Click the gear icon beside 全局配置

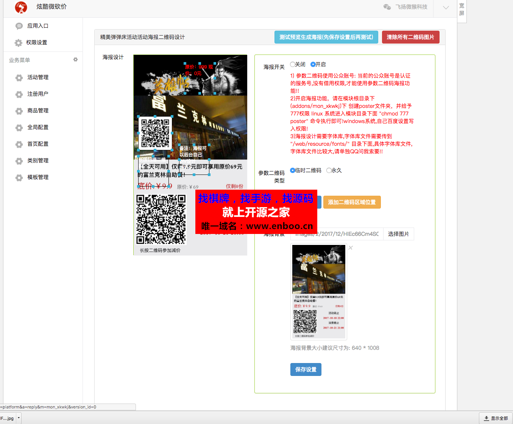click(19, 128)
